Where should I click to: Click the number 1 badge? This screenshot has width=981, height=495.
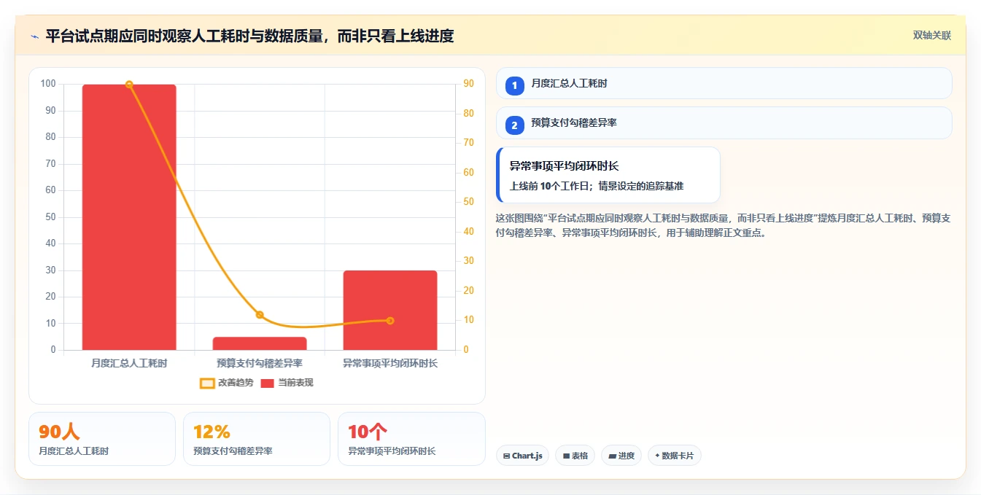514,86
